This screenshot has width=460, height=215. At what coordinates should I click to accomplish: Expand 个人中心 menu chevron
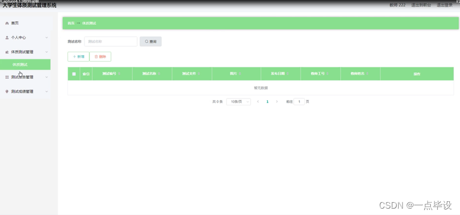coord(47,38)
